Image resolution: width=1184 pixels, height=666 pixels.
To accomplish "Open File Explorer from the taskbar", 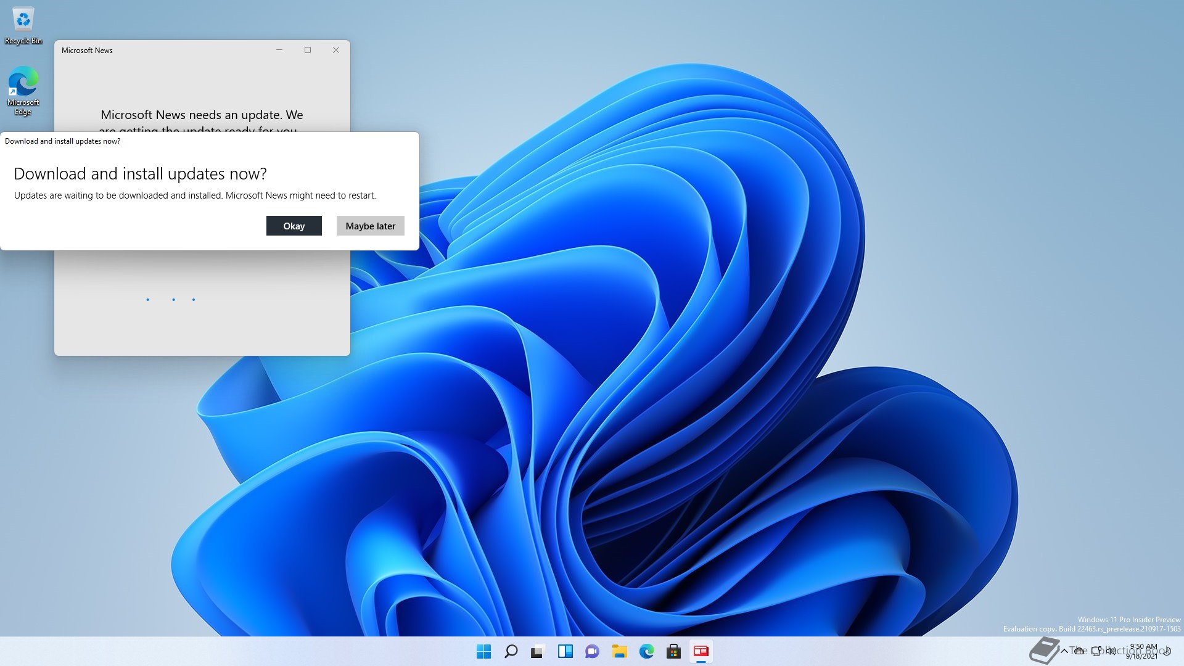I will 620,651.
